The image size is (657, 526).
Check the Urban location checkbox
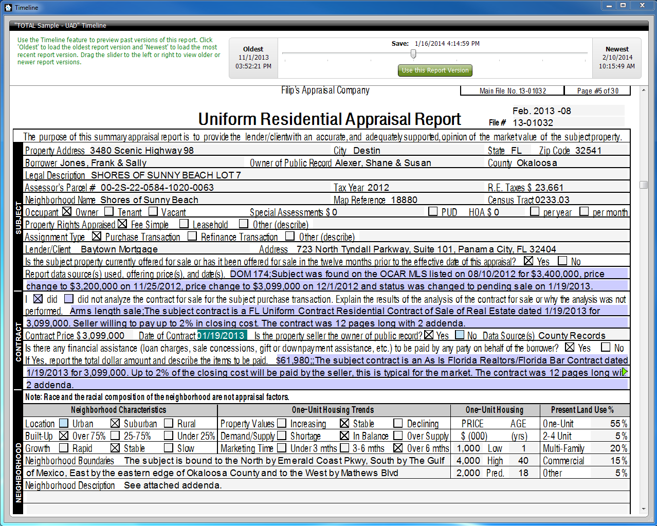pos(64,423)
